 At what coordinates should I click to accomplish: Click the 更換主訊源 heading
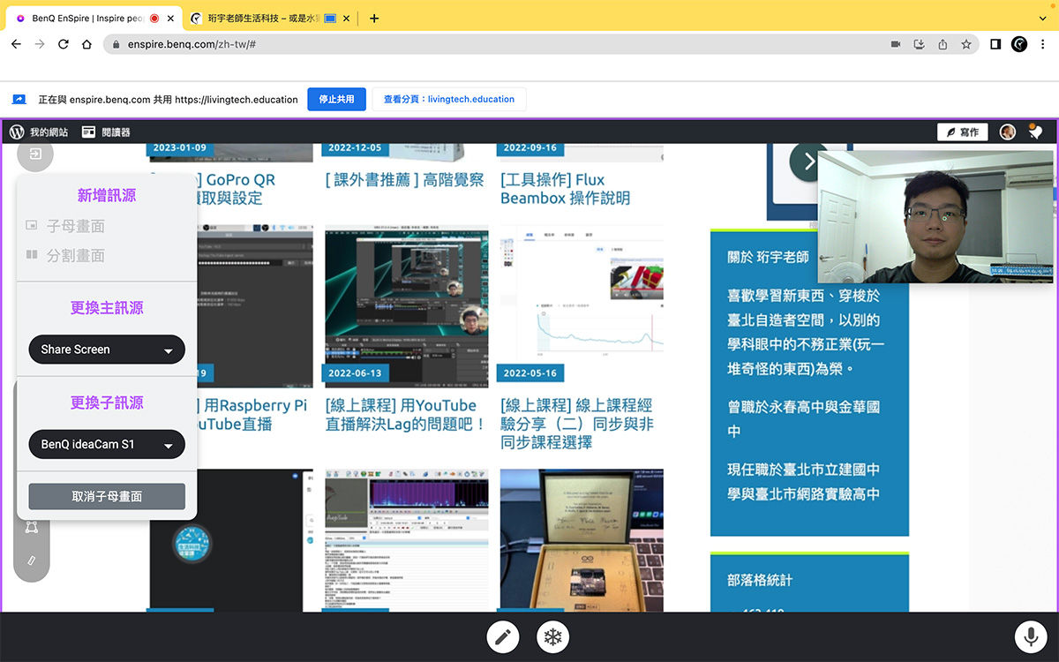pos(107,308)
